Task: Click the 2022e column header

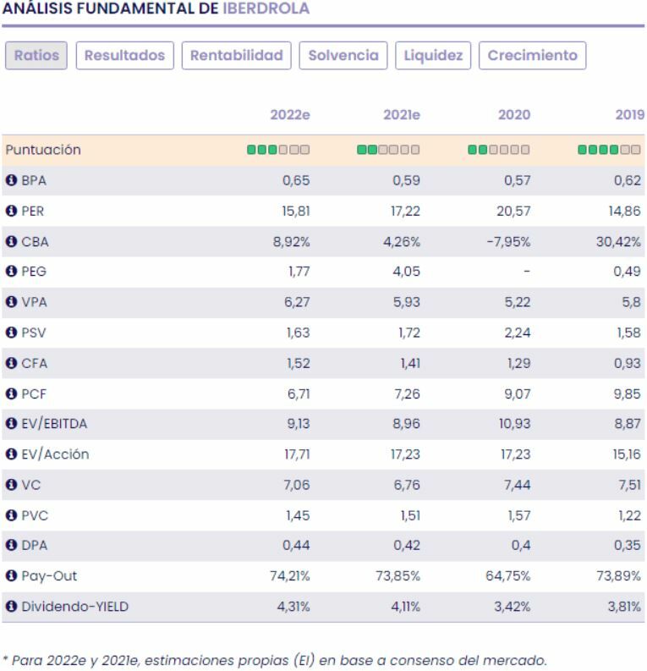Action: (x=290, y=115)
